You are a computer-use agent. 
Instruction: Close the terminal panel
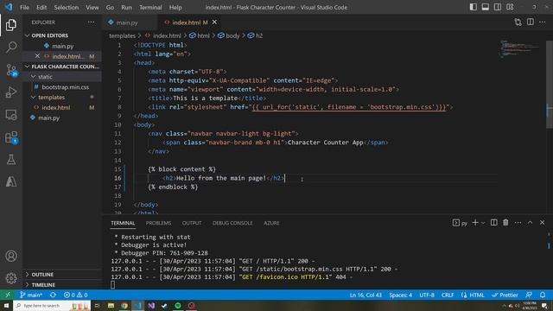tap(542, 223)
